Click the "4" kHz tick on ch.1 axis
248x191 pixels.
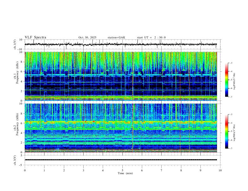(x=22, y=81)
